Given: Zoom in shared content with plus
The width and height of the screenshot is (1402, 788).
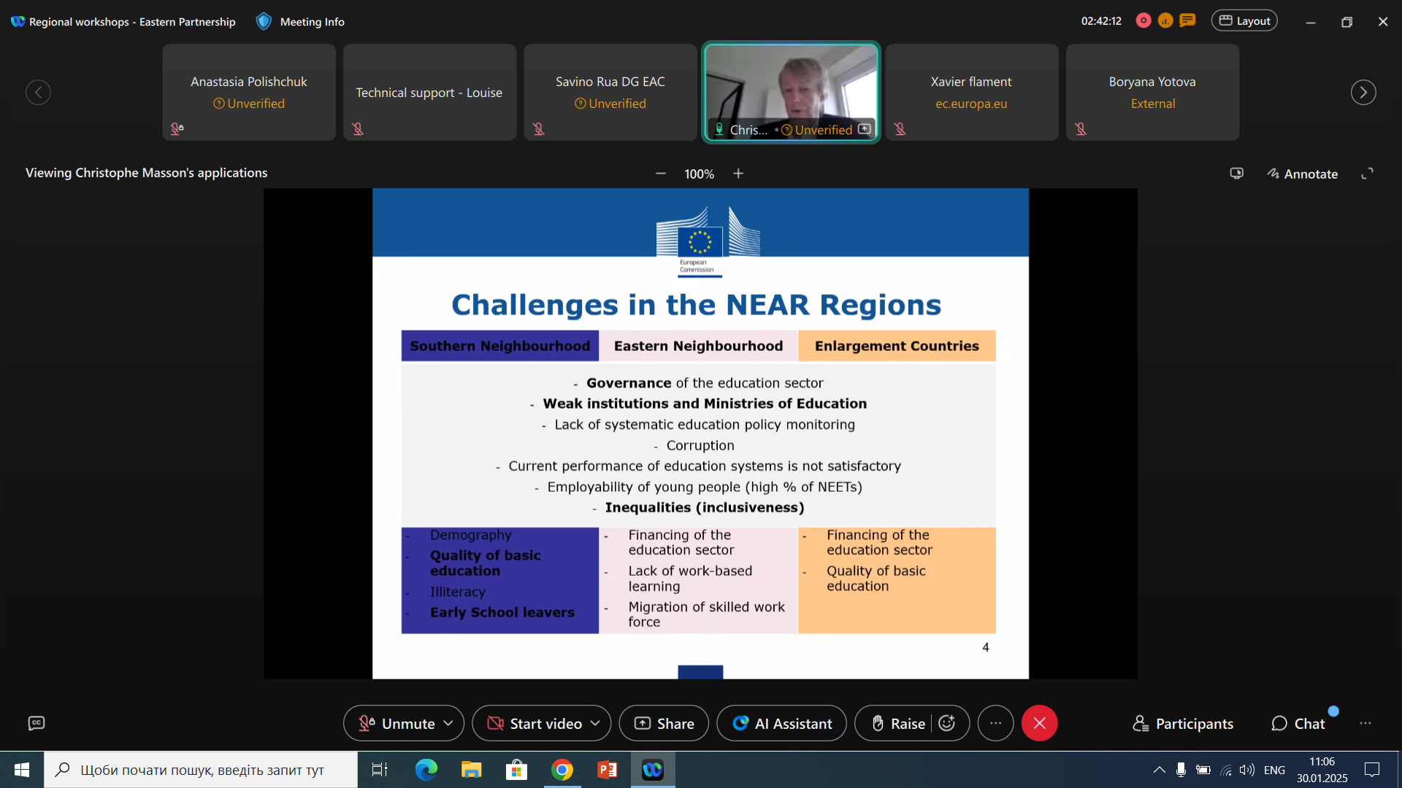Looking at the screenshot, I should click(x=738, y=174).
